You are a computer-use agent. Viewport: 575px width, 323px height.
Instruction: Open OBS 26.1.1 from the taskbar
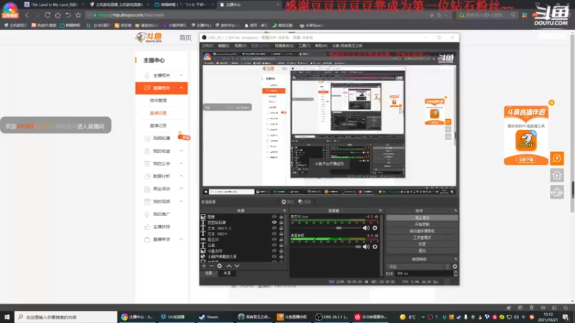tap(331, 317)
